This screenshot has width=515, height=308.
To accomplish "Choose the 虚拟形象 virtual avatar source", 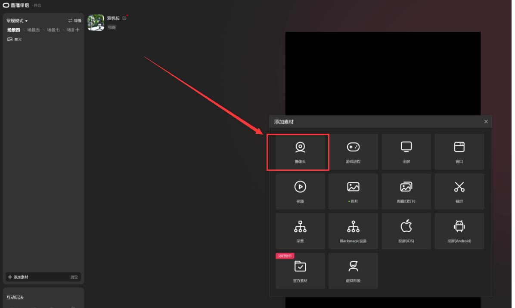I will pyautogui.click(x=353, y=271).
